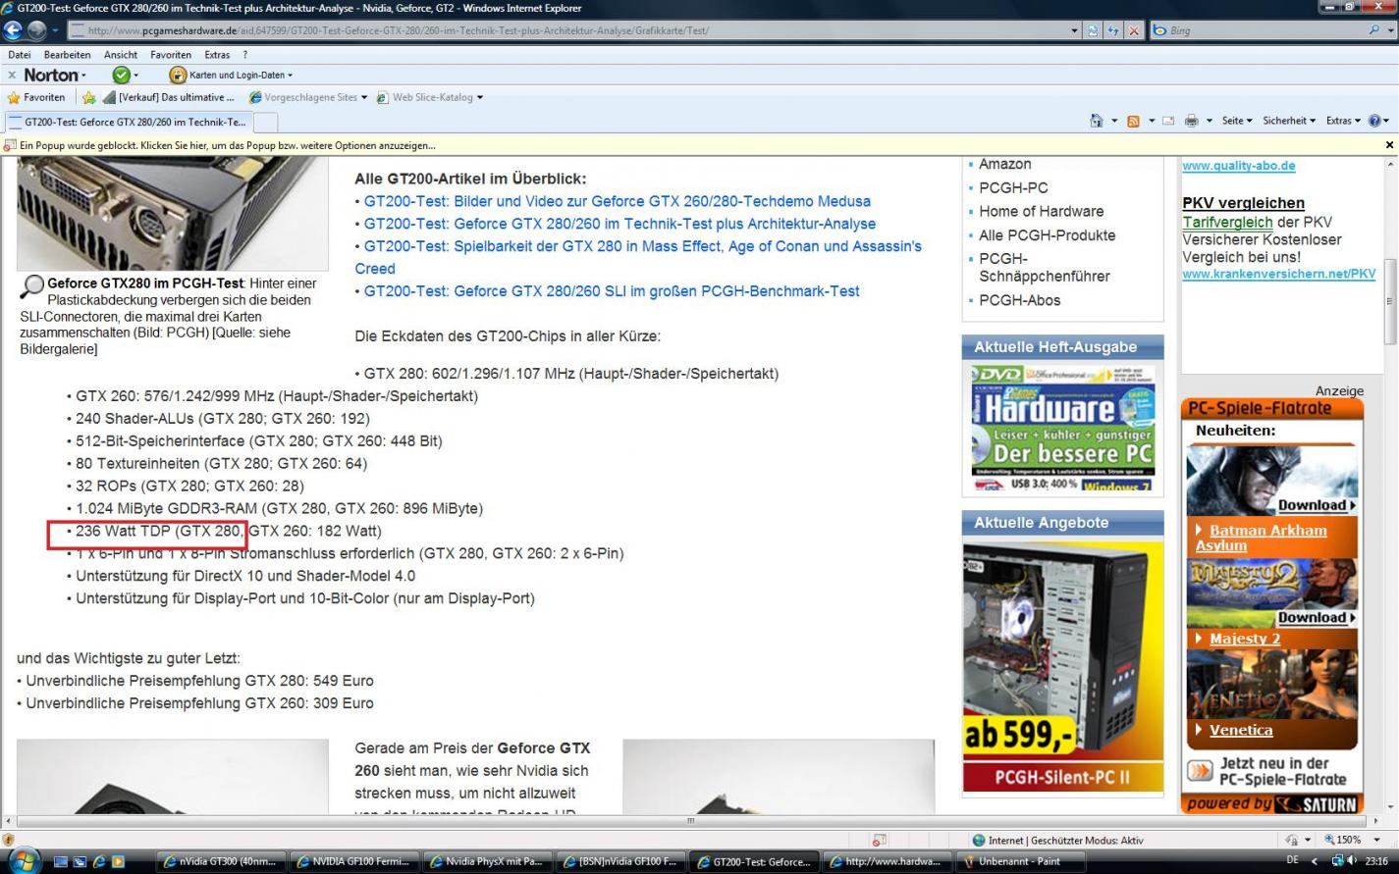1399x874 pixels.
Task: Open the Extras dropdown in command bar
Action: (1342, 121)
